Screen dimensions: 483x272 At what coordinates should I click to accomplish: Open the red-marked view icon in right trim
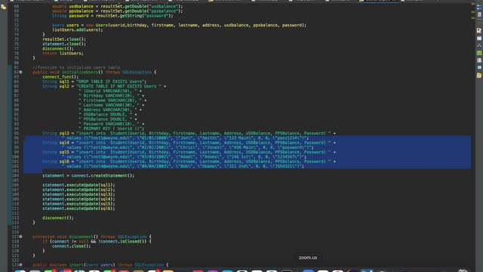[x=479, y=30]
